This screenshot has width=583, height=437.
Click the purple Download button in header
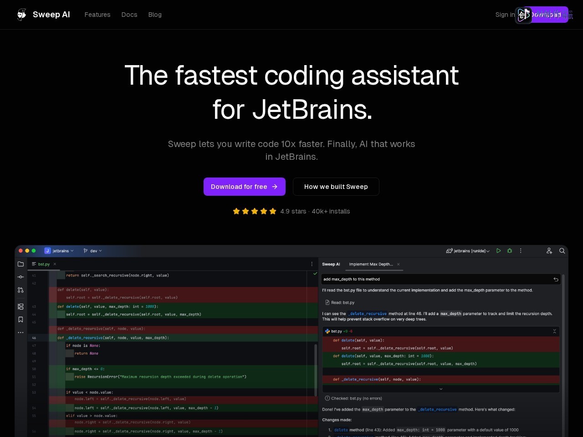(546, 15)
